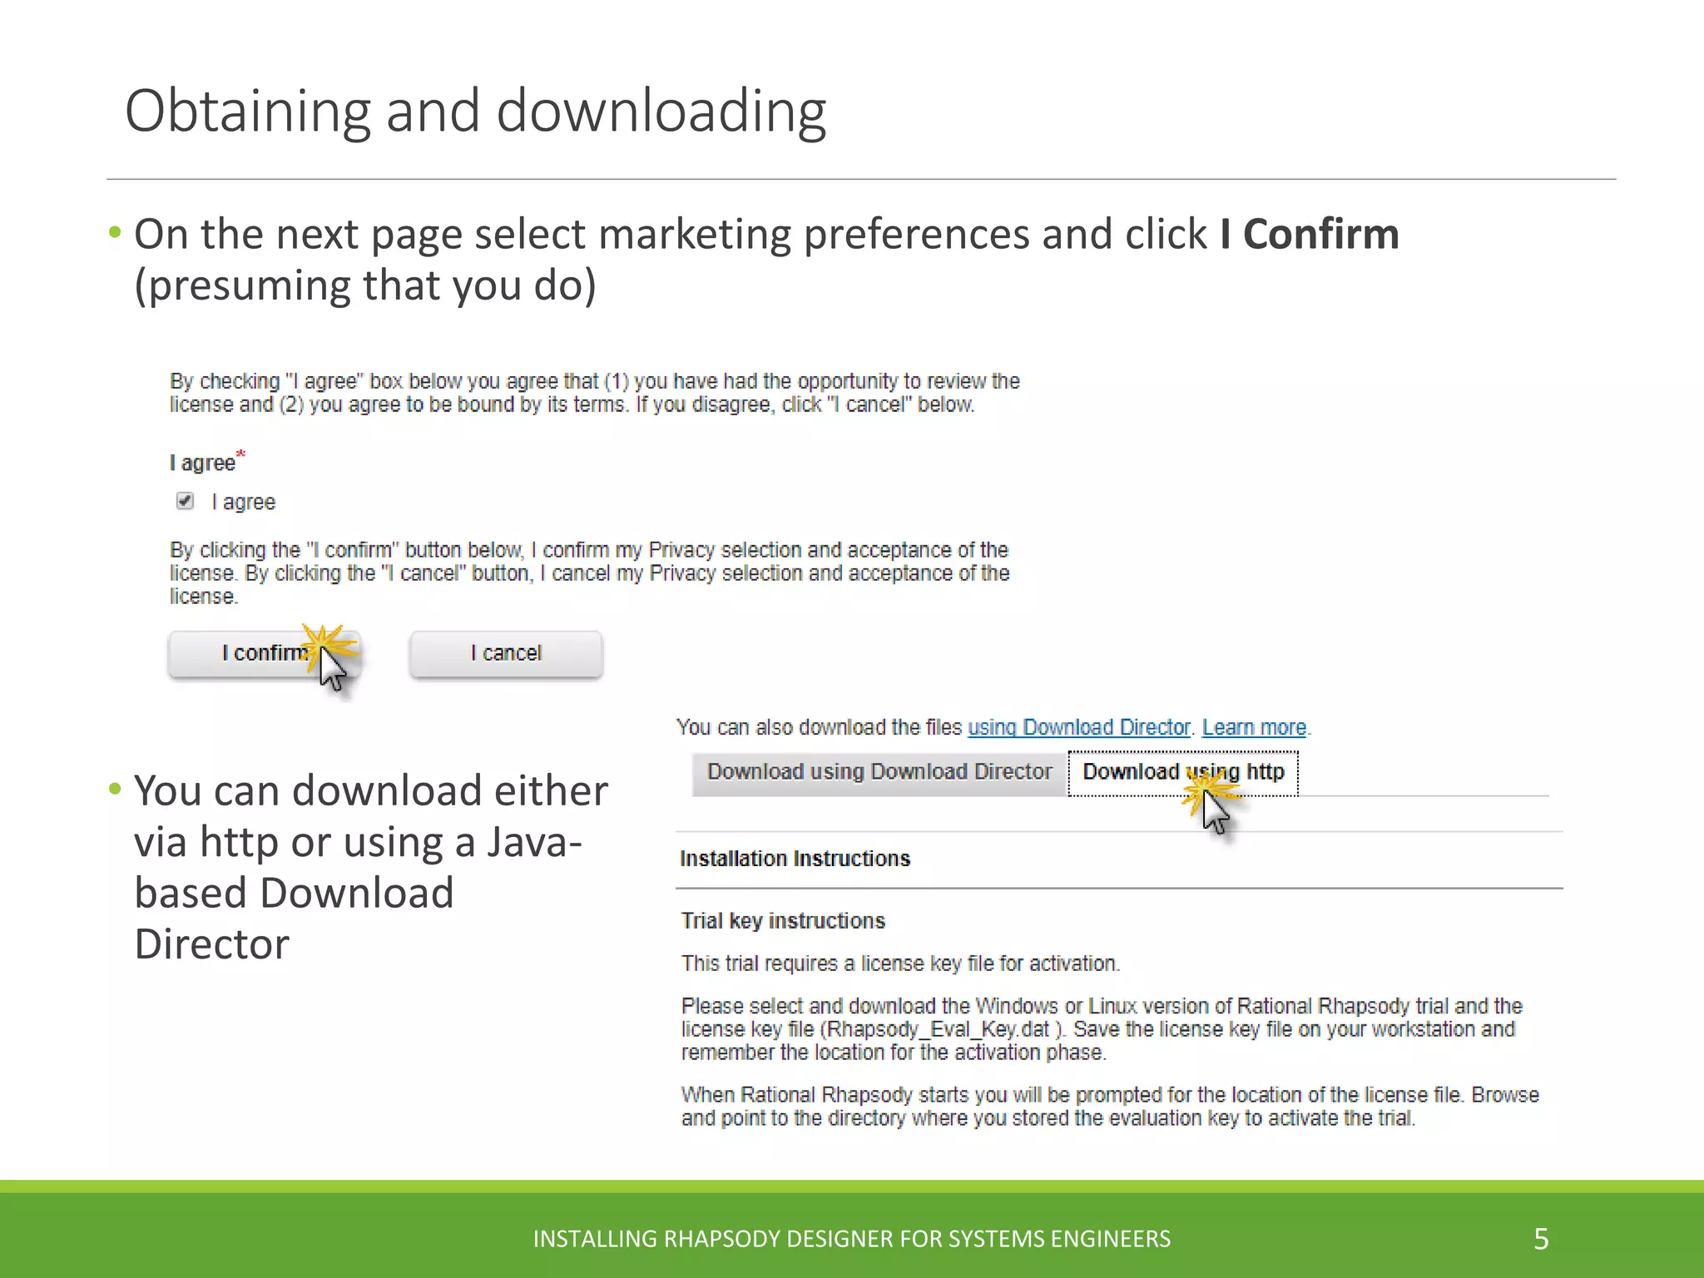
Task: Toggle the I agree checkbox
Action: 186,501
